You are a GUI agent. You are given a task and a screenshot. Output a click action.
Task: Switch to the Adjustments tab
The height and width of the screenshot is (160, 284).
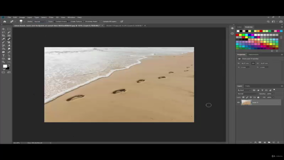253,55
